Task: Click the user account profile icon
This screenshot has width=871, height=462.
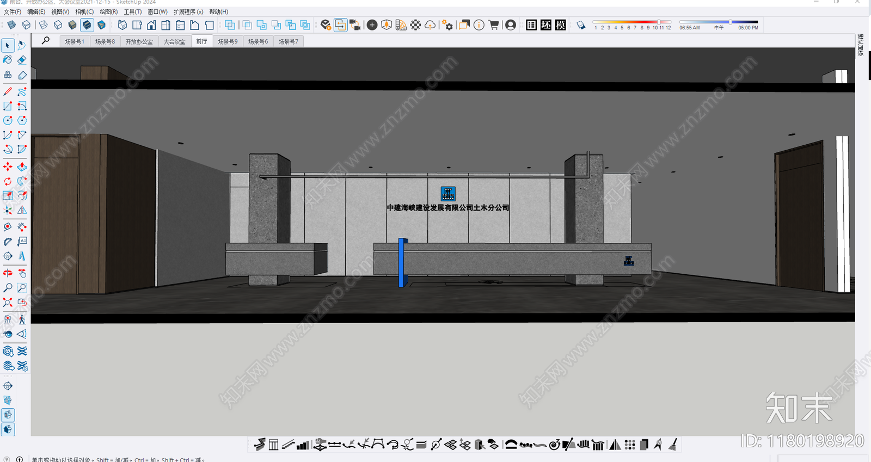Action: (x=511, y=25)
